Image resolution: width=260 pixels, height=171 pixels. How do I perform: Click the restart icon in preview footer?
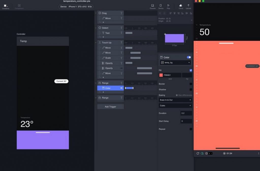[x=198, y=153]
